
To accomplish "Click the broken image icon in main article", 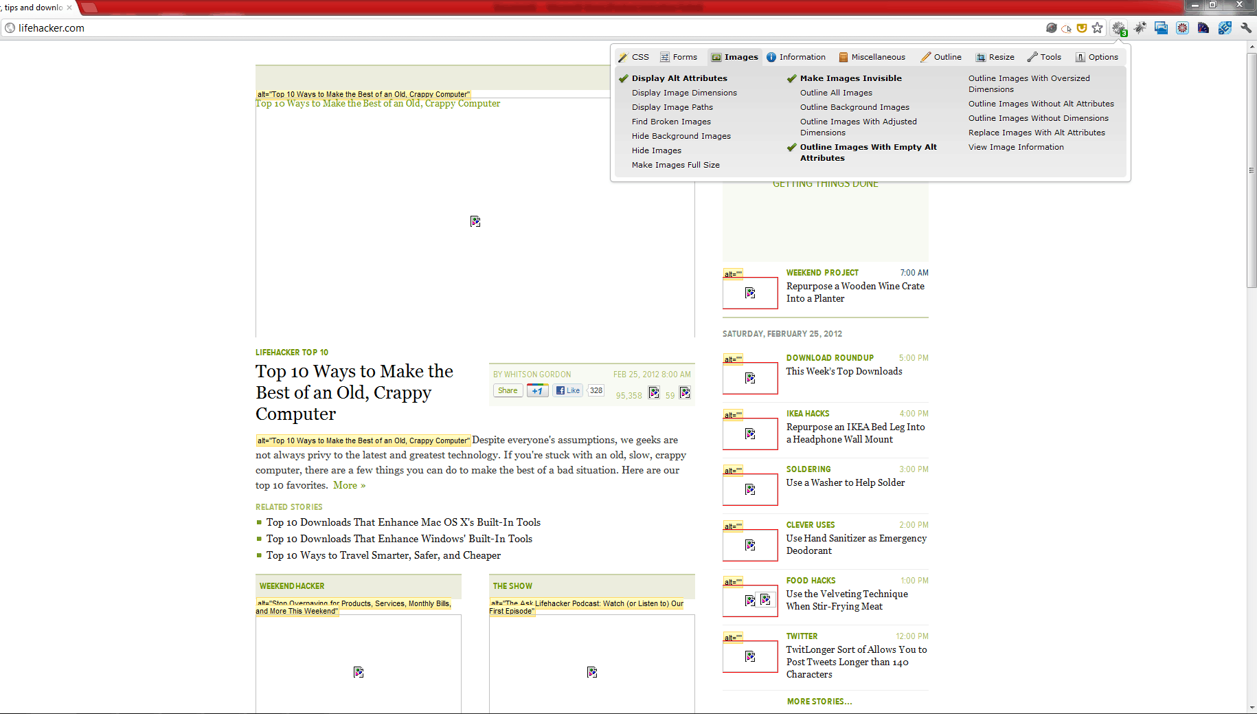I will coord(475,221).
